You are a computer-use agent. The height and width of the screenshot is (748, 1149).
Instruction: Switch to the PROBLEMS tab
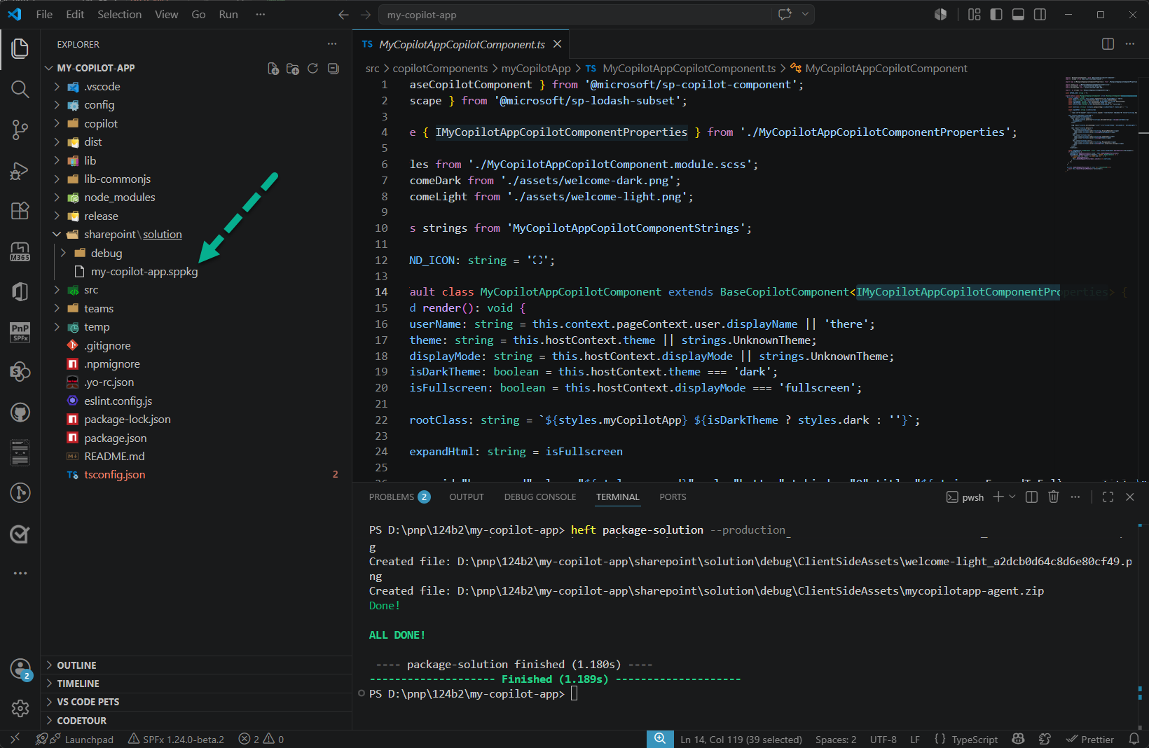[399, 497]
